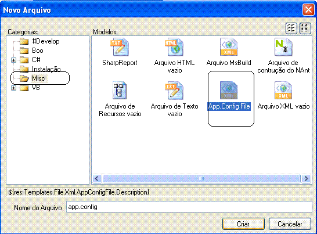Select the Instalação category
317x234 pixels.
(x=40, y=69)
